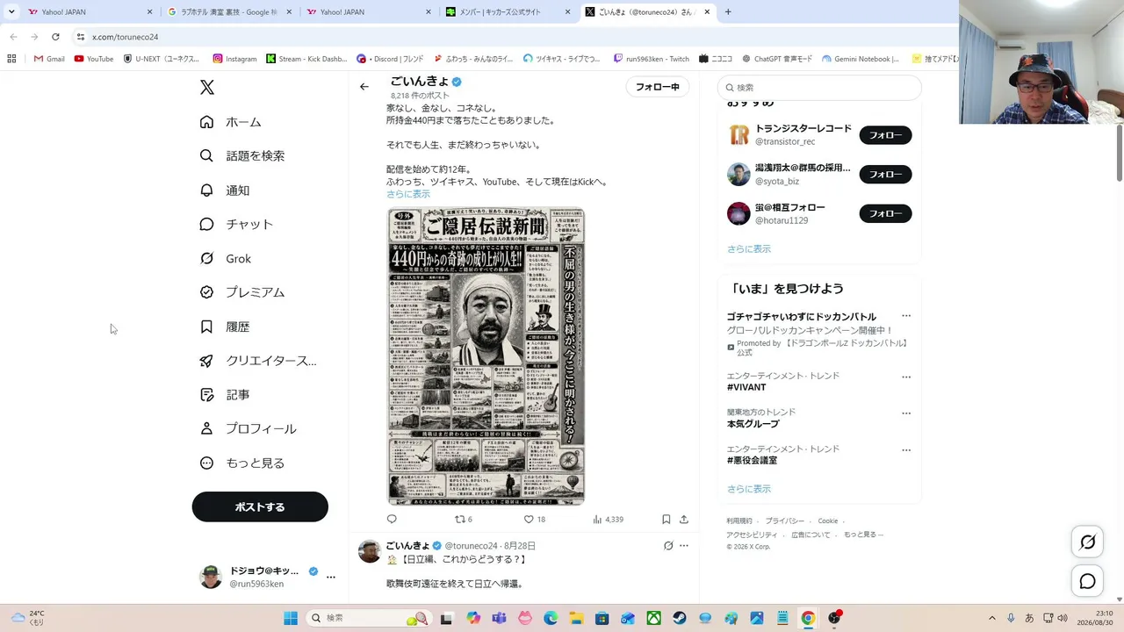
Task: Click the browser back arrow
Action: tap(13, 37)
